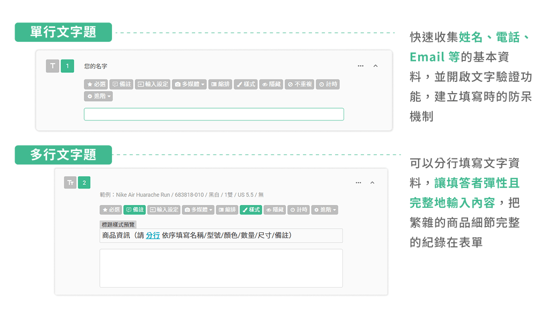This screenshot has height=309, width=549.
Task: Click the 單行文字題 heading label
Action: [63, 32]
